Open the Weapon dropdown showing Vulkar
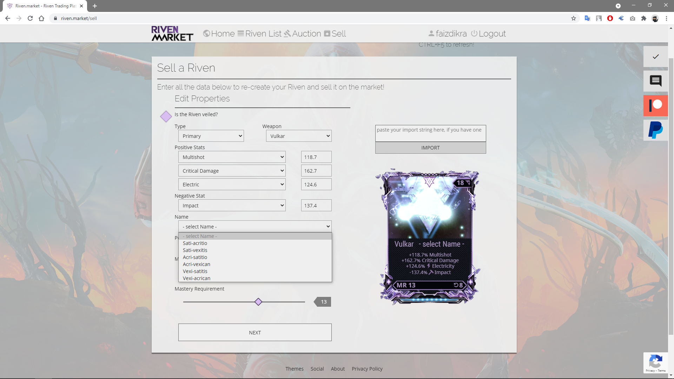 click(x=299, y=136)
